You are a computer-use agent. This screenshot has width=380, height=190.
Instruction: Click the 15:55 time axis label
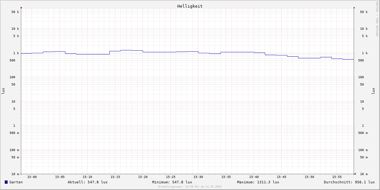337,177
